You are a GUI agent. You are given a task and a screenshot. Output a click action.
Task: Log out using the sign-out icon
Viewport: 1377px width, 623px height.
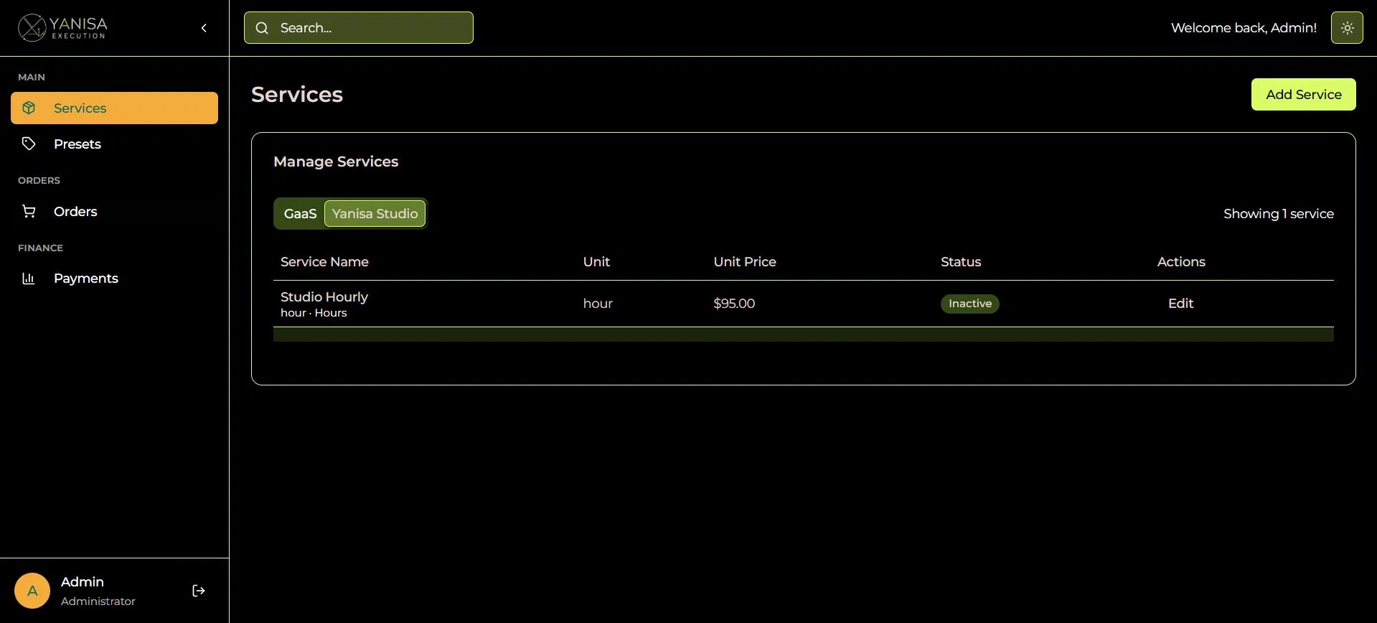(199, 591)
